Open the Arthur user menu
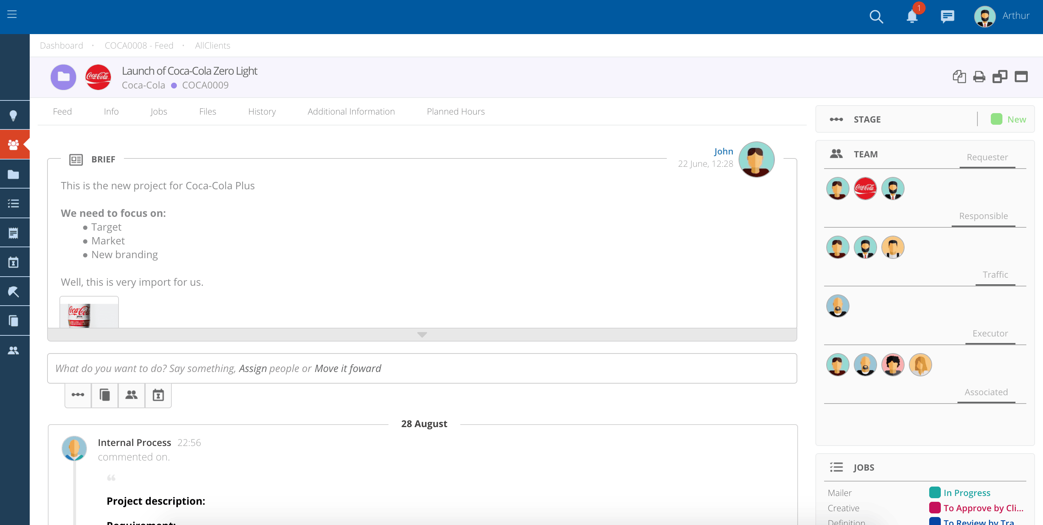 pyautogui.click(x=1015, y=16)
